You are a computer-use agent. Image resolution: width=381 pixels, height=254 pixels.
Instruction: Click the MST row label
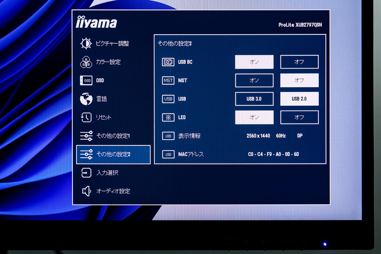182,81
